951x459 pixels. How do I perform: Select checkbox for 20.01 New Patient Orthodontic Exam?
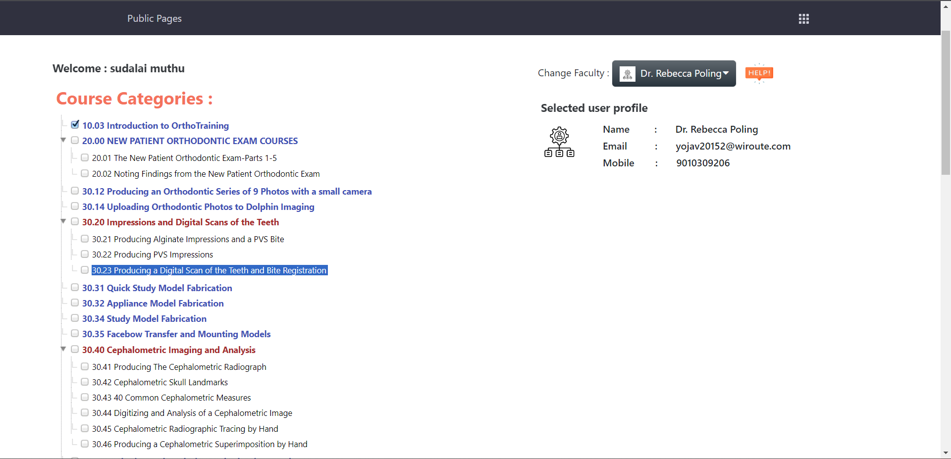[x=85, y=157]
